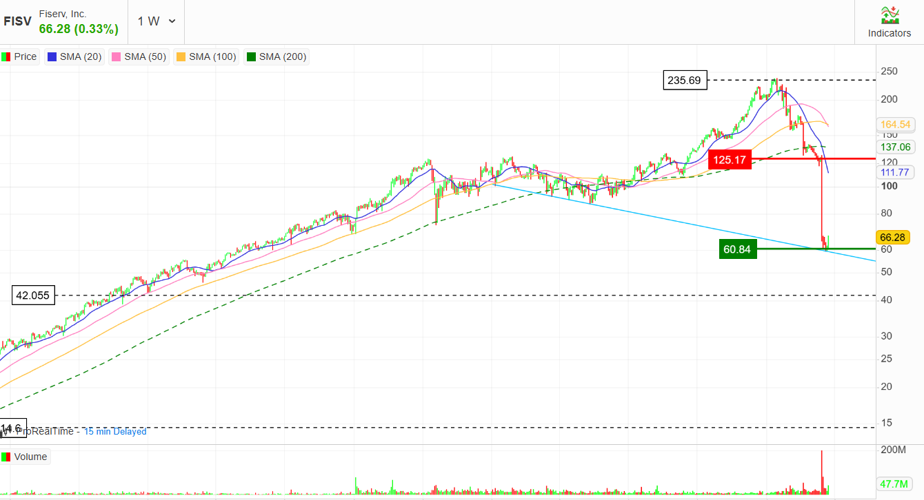Open the 15 min Delayed link

tap(115, 432)
